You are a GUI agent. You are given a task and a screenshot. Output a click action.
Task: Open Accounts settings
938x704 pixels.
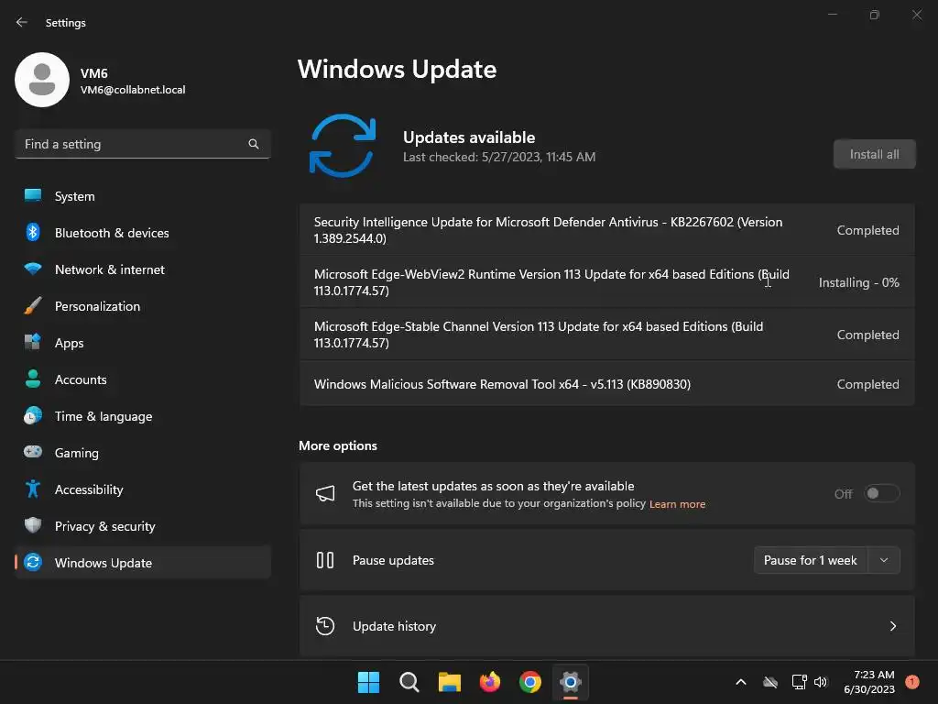click(x=142, y=379)
